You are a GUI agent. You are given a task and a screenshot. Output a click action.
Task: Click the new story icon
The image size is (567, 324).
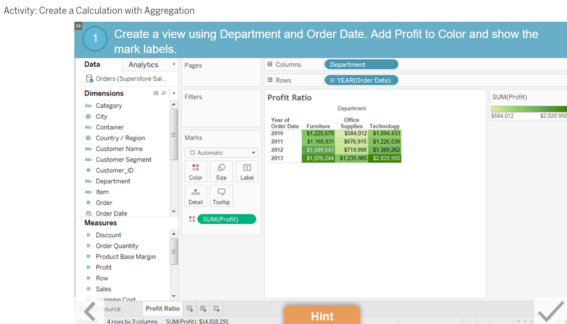[216, 309]
